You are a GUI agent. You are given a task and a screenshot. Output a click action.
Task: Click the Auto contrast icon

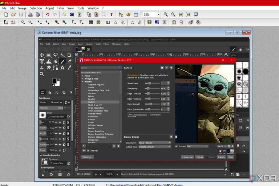click(13, 22)
